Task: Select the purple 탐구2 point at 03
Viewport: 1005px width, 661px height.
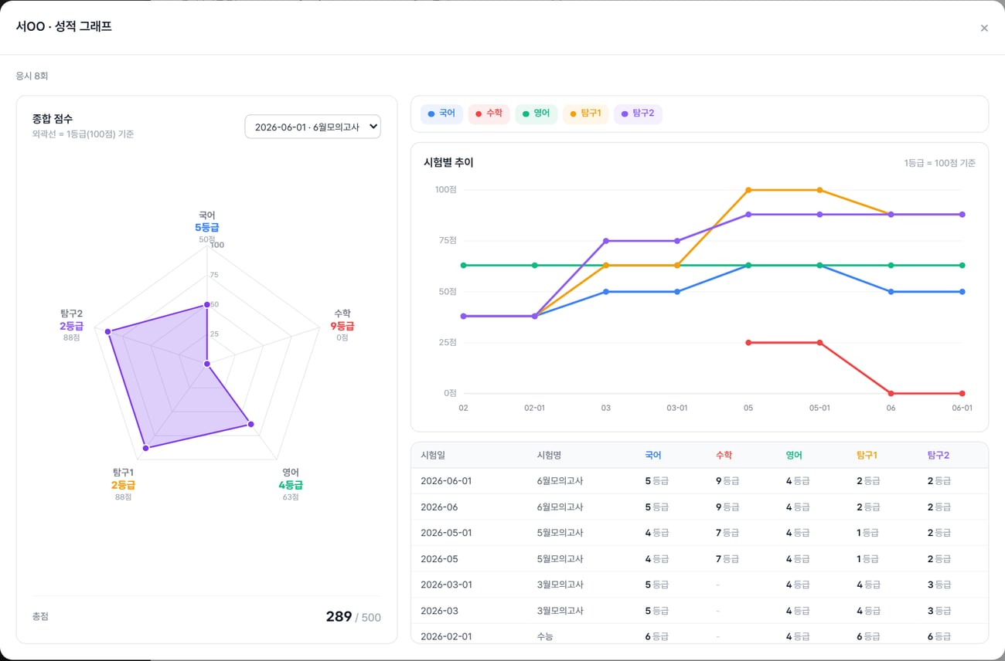Action: point(606,241)
